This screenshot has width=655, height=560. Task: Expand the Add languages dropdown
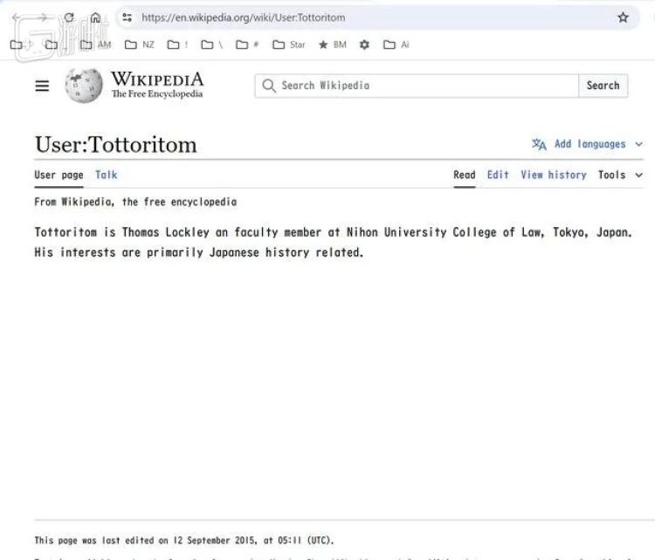coord(588,144)
